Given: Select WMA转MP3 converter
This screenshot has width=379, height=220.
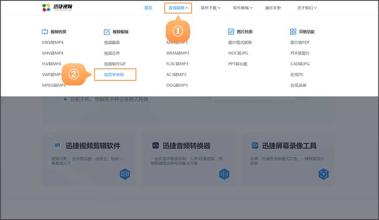Looking at the screenshot, I should pyautogui.click(x=178, y=53).
